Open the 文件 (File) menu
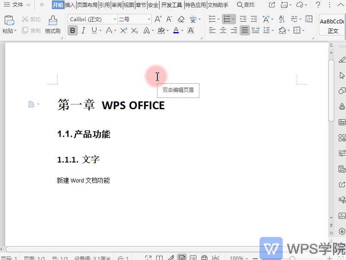Image resolution: width=346 pixels, height=260 pixels. tap(17, 5)
